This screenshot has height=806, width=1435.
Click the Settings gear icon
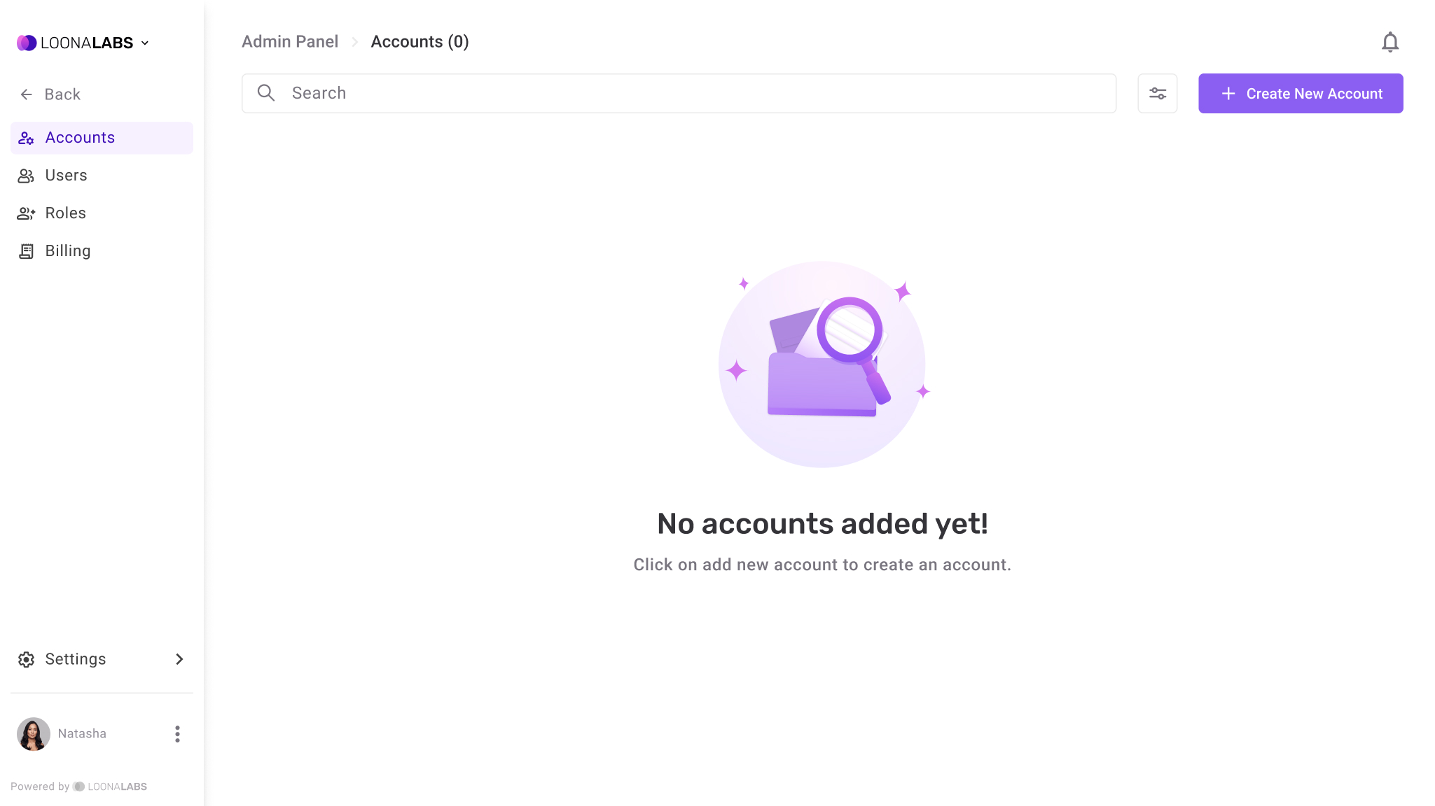(27, 659)
